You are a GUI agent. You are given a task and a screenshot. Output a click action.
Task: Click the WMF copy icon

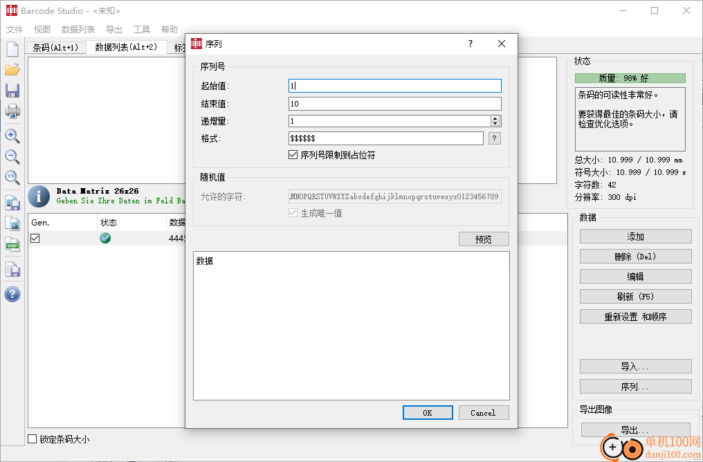click(12, 244)
